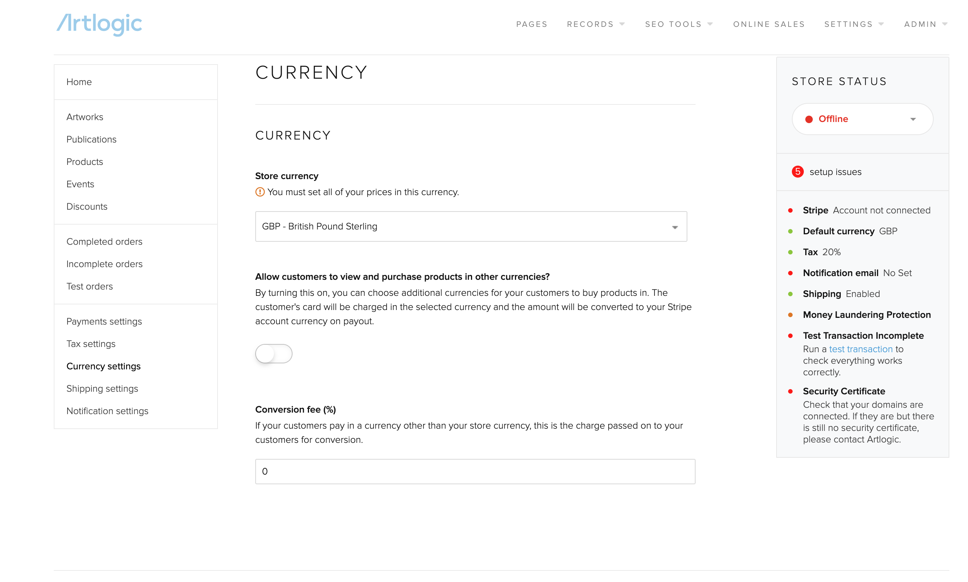Click the orange bullet beside Money Laundering Protection
968x582 pixels.
[x=790, y=315]
